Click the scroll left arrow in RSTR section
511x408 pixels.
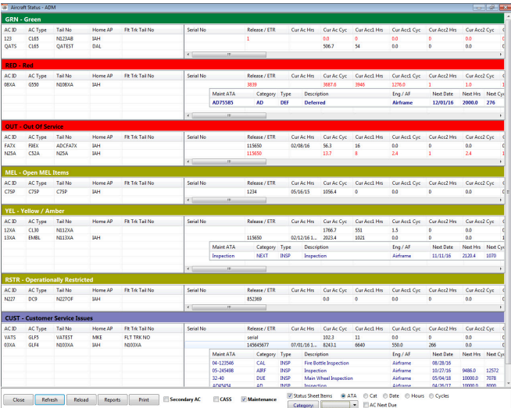point(188,307)
